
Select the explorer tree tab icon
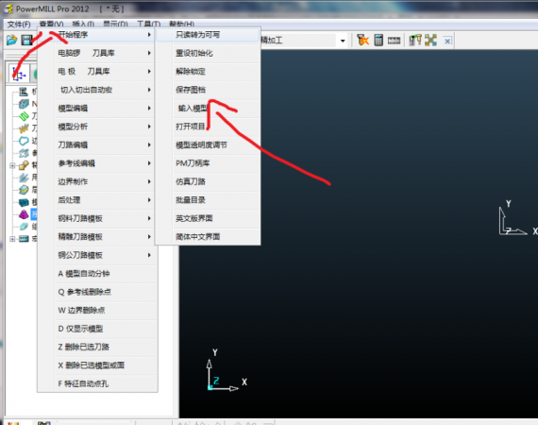click(19, 75)
